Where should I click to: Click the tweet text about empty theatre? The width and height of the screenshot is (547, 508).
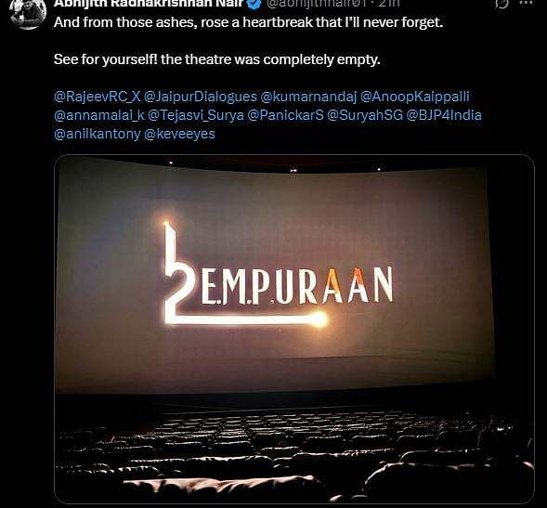pos(217,59)
